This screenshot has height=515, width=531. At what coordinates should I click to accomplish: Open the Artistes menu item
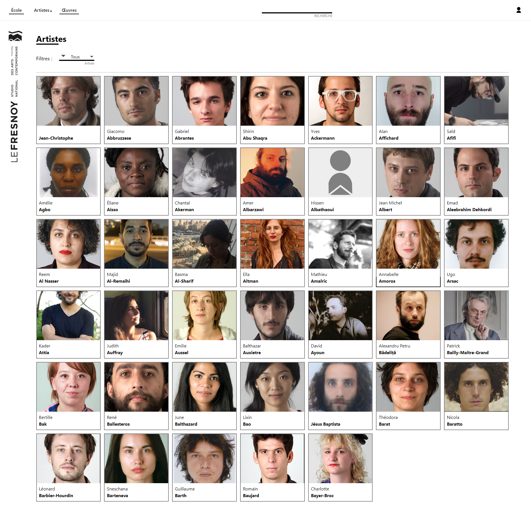[x=42, y=10]
